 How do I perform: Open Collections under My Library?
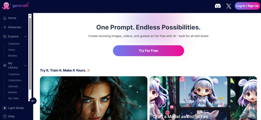tap(15, 80)
